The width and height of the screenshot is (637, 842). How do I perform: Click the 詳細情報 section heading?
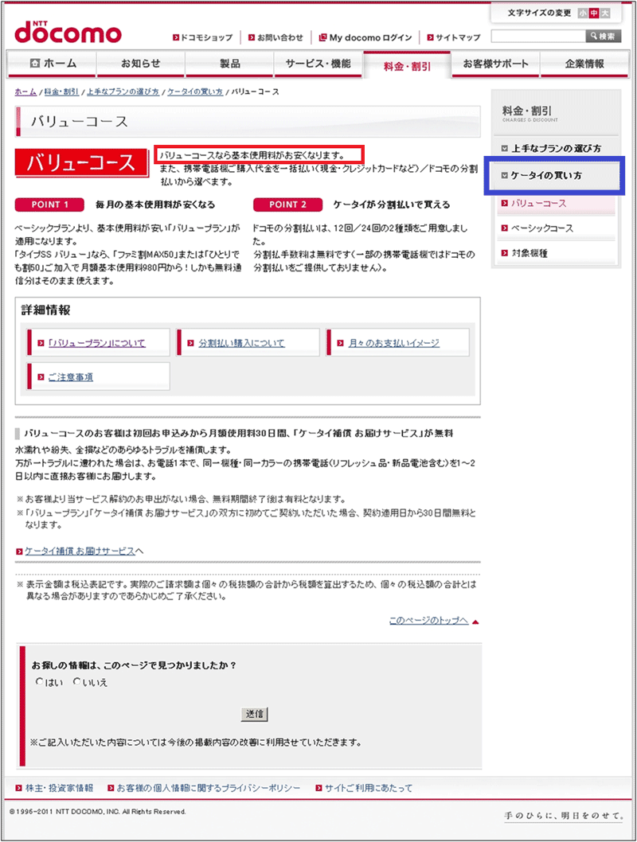click(45, 310)
